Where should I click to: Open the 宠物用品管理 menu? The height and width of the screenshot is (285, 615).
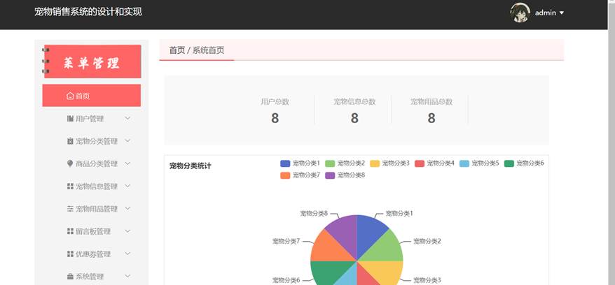91,209
